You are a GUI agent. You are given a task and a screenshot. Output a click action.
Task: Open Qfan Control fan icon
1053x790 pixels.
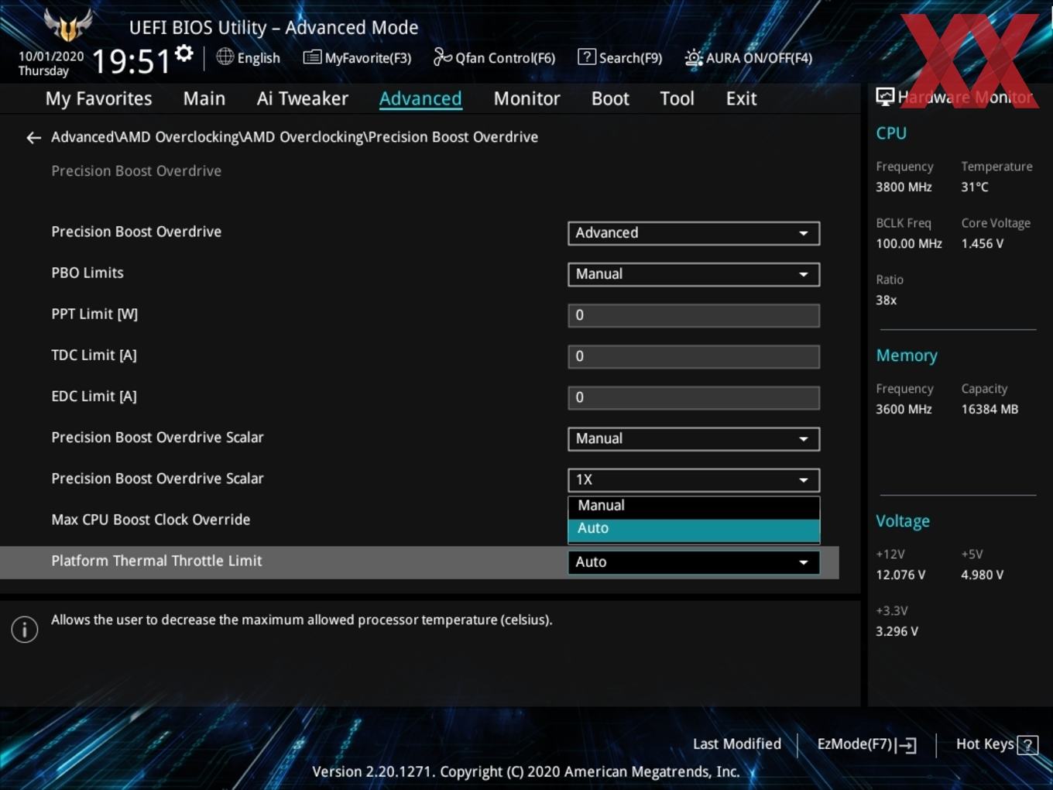tap(442, 57)
